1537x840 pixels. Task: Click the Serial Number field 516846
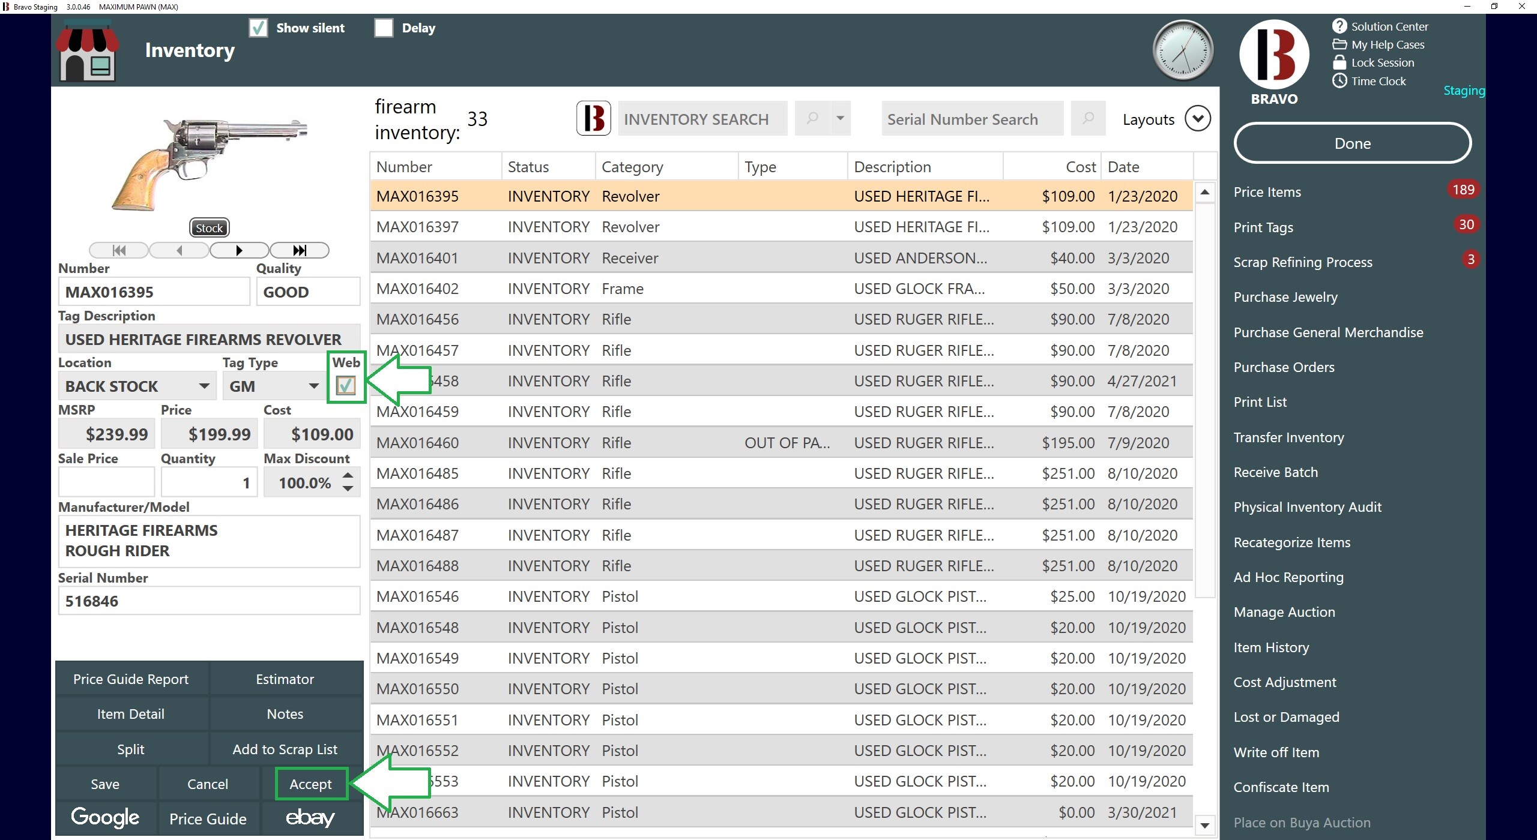(209, 601)
